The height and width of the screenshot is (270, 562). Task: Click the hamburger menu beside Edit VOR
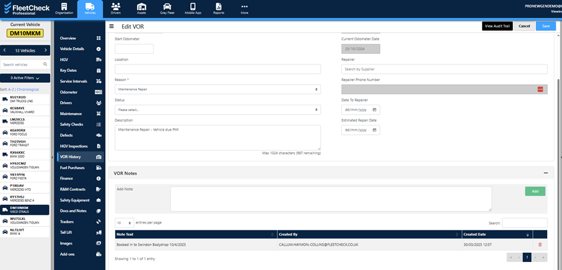112,26
